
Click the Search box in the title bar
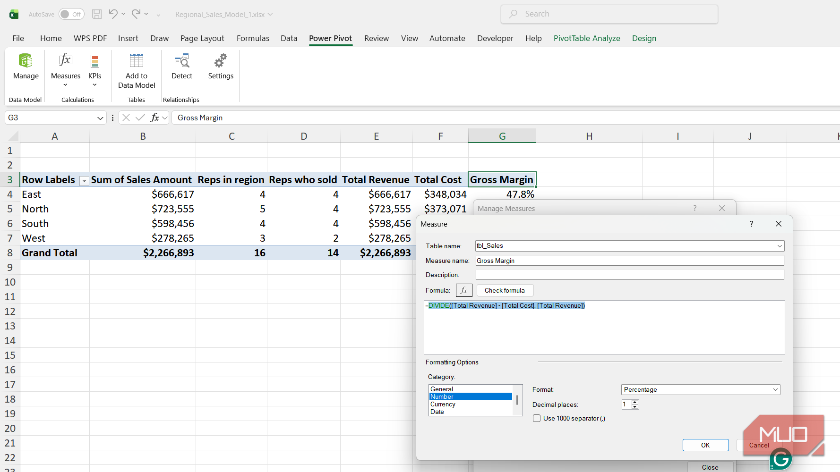tap(609, 14)
